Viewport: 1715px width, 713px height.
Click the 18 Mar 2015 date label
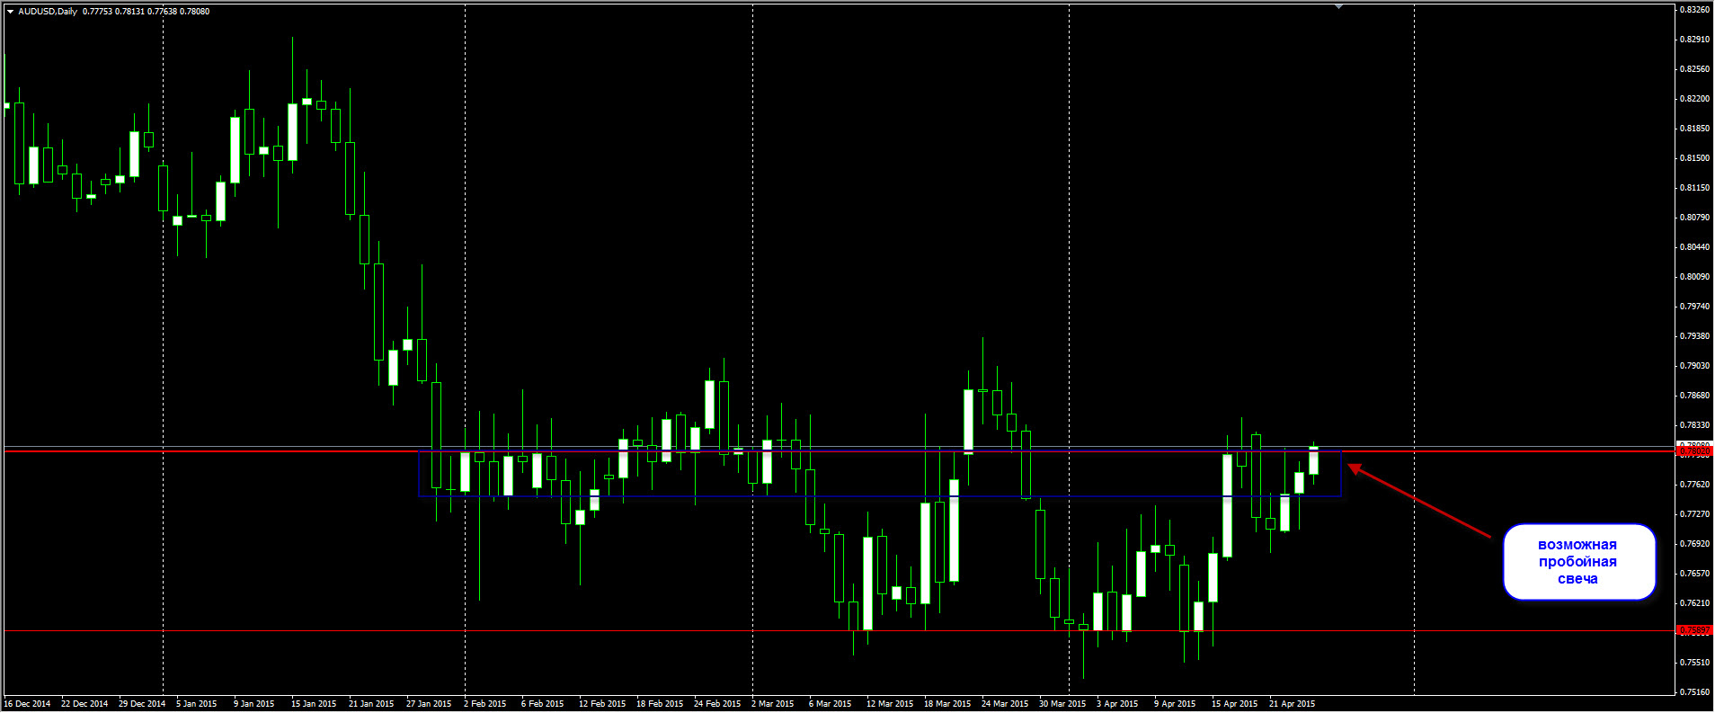click(x=947, y=704)
